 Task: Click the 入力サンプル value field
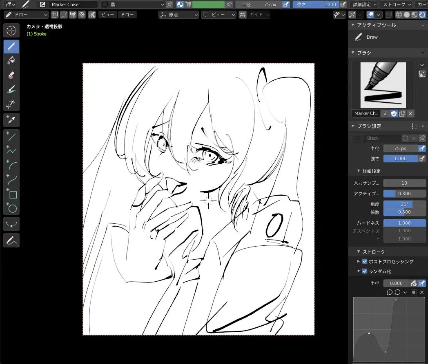404,183
